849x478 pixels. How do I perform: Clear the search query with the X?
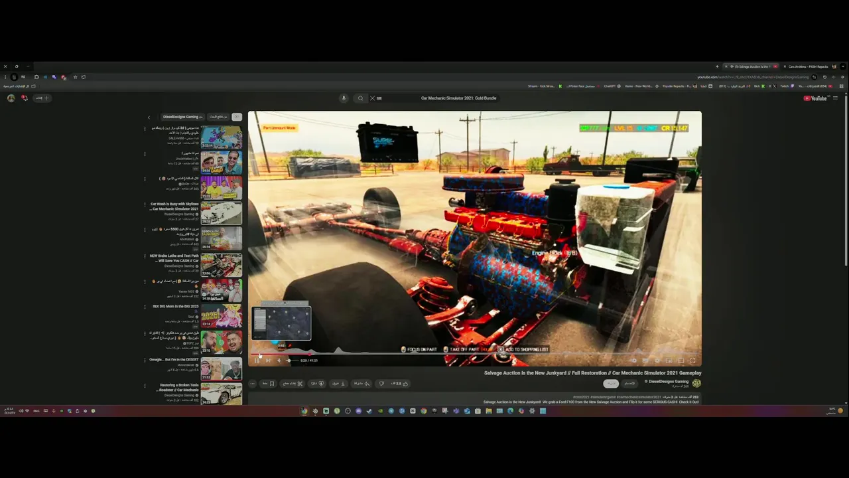[x=372, y=98]
